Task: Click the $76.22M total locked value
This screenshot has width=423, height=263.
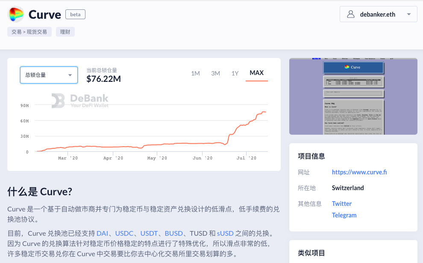Action: tap(103, 79)
